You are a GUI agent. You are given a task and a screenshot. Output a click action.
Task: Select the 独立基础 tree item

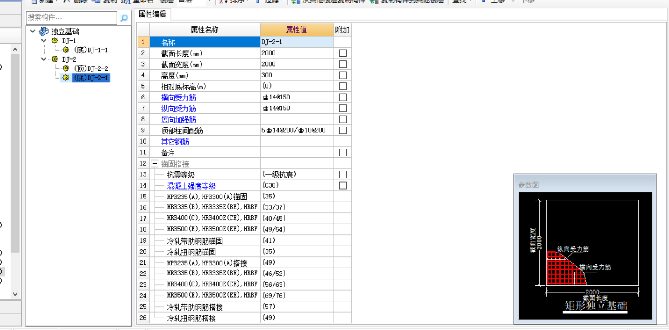[x=65, y=31]
